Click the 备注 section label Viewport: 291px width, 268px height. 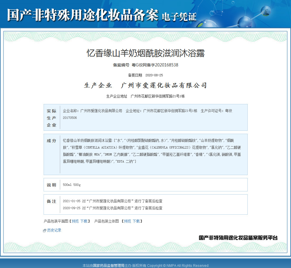click(51, 201)
